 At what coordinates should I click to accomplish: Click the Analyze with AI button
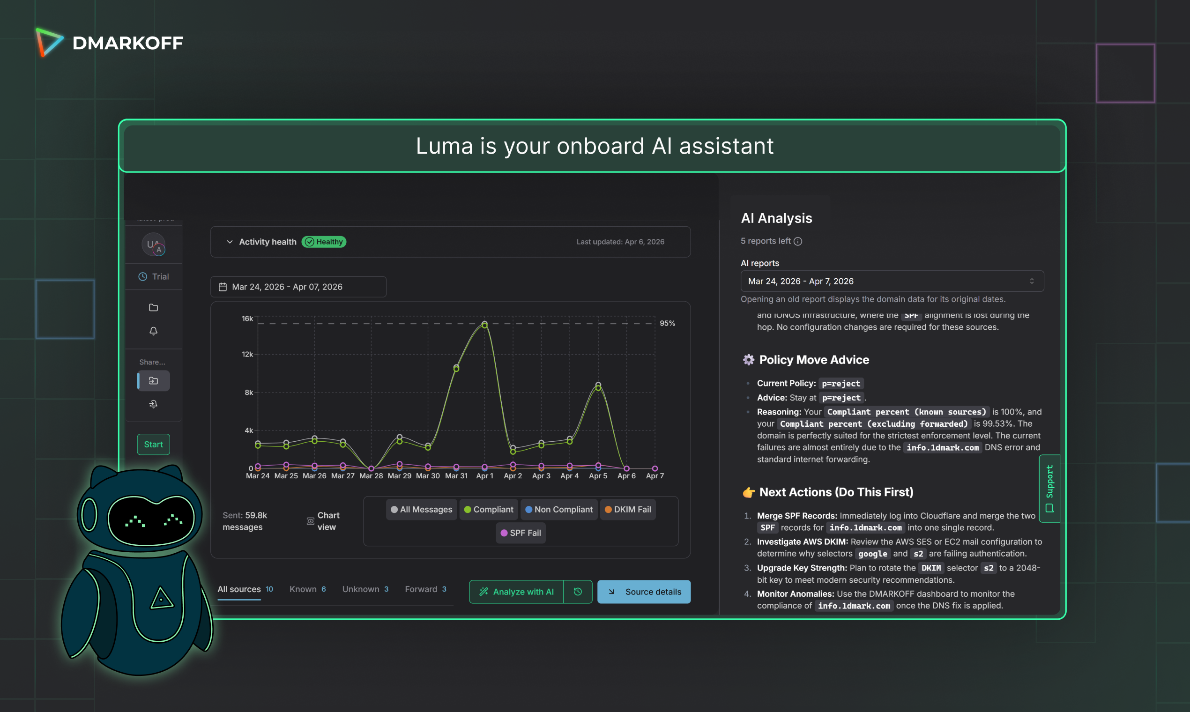[516, 592]
